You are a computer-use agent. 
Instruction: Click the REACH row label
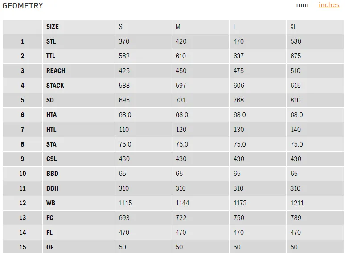coord(56,70)
